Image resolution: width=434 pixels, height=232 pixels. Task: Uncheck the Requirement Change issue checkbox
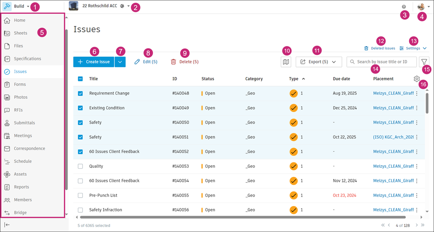pyautogui.click(x=80, y=93)
